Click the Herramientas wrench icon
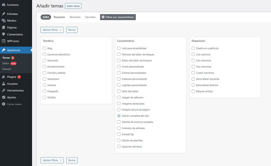The height and width of the screenshot is (166, 271). tap(4, 90)
